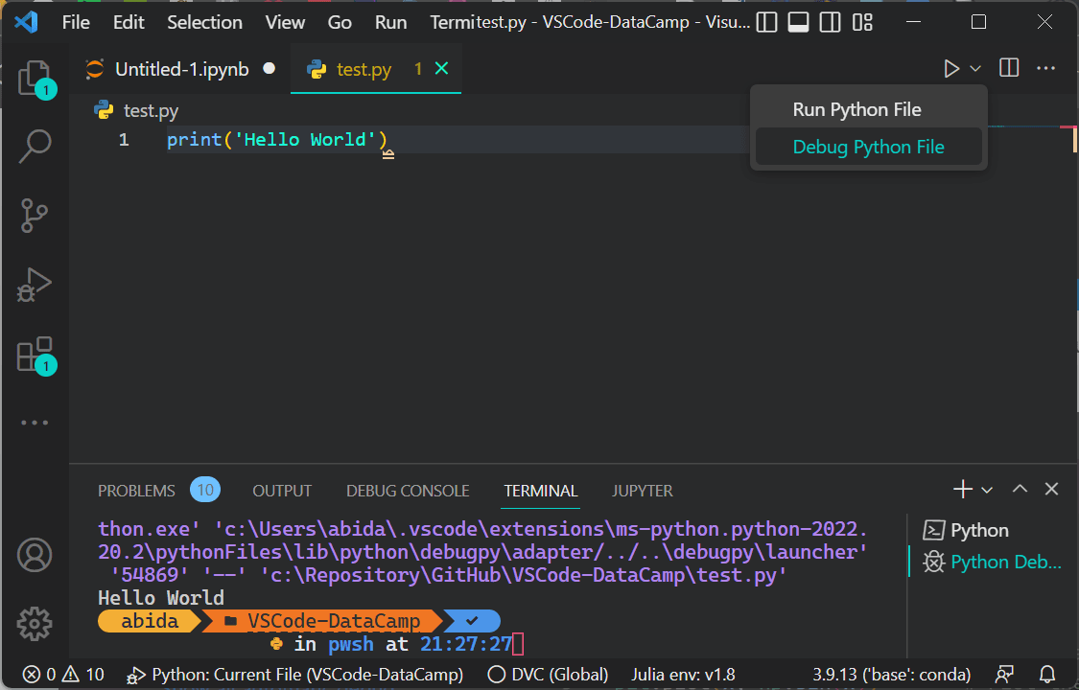Click the Accounts icon in activity bar

click(x=35, y=555)
